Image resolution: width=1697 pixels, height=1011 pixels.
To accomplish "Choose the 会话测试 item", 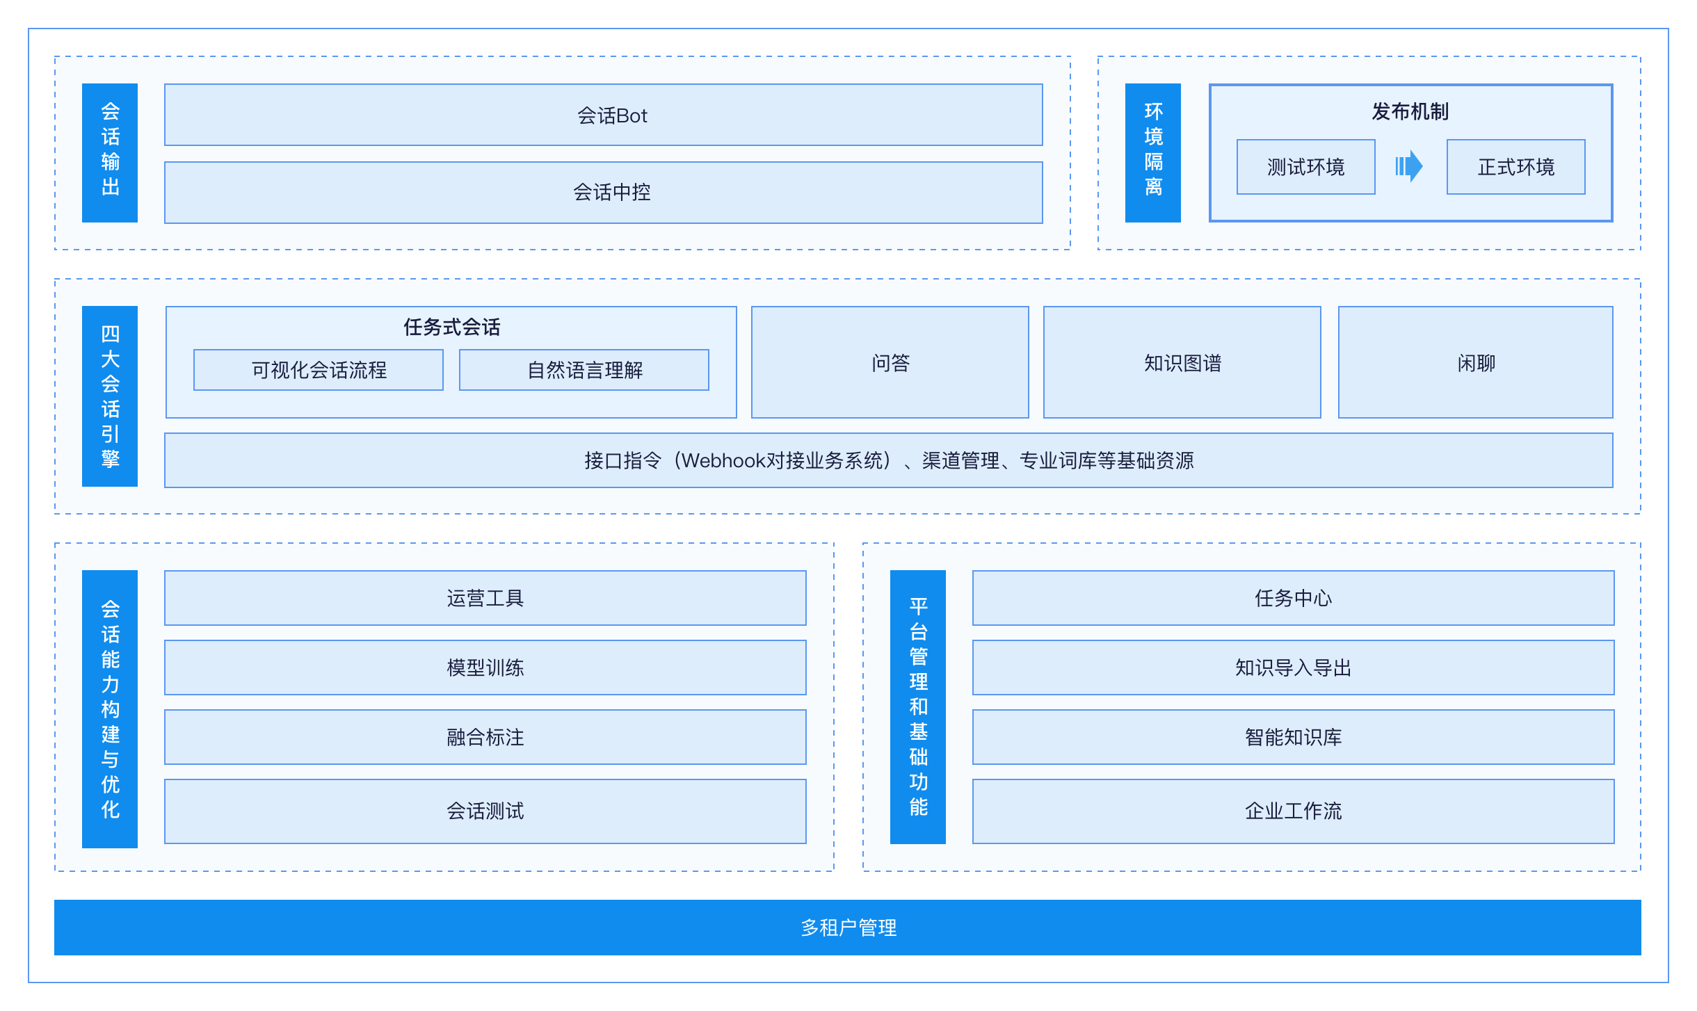I will click(485, 811).
